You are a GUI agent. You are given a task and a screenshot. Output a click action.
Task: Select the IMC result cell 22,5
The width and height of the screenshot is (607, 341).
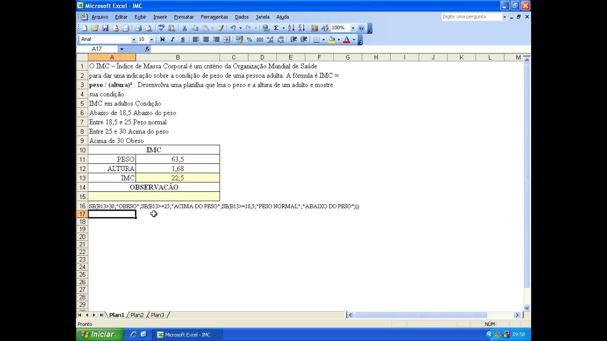(177, 178)
